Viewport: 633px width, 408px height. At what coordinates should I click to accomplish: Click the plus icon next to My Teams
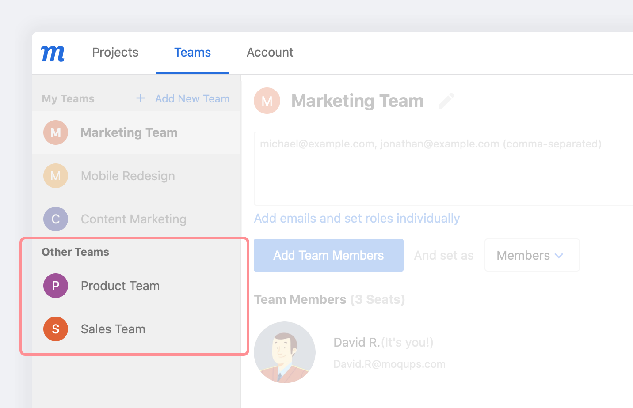140,98
